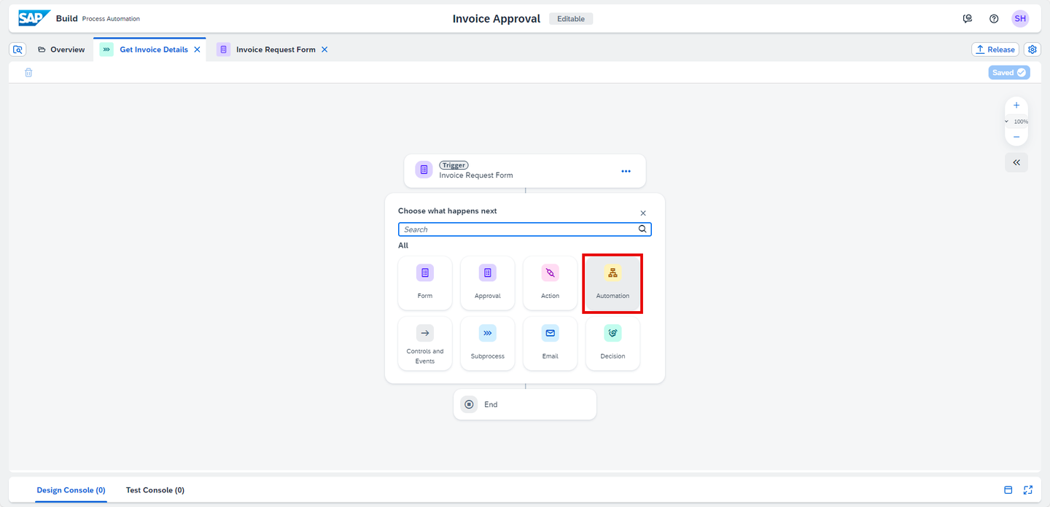The image size is (1050, 507).
Task: Expand the side panel with double chevron
Action: (x=1016, y=162)
